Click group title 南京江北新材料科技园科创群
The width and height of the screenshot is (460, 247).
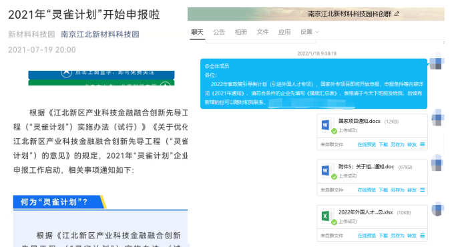(349, 14)
